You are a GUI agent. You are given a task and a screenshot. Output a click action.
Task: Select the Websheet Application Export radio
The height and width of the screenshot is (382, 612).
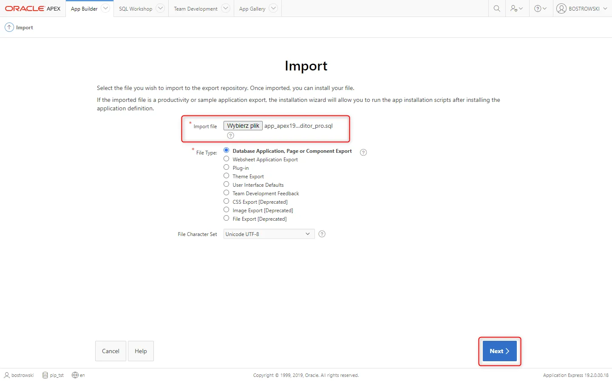pos(227,159)
